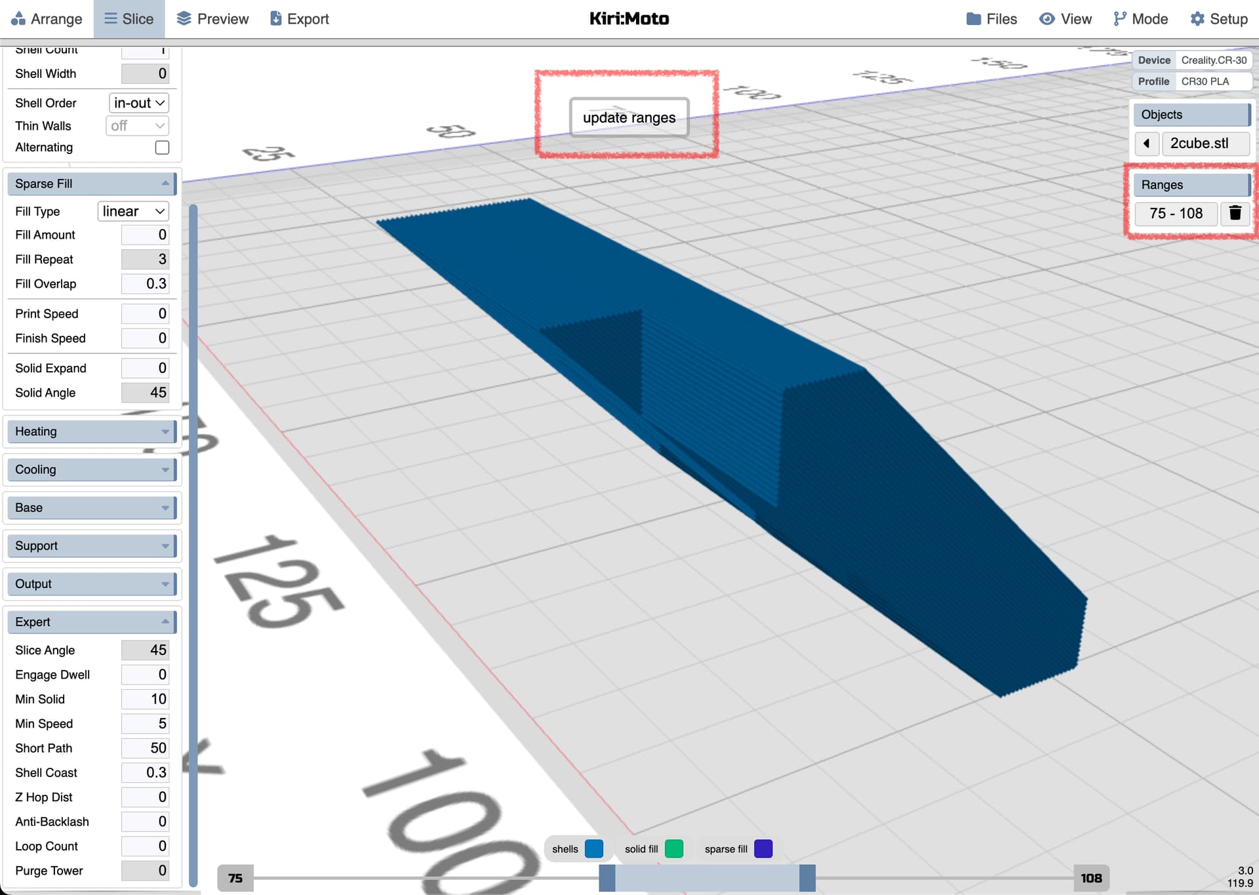The width and height of the screenshot is (1259, 895).
Task: Click the Export menu item
Action: coord(300,19)
